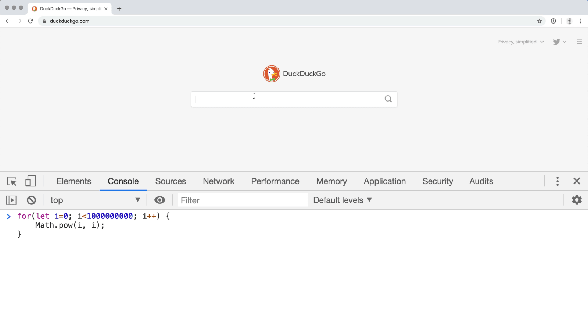Click the DuckDuckGo wordmark text
Viewport: 588px width, 331px height.
tap(304, 74)
